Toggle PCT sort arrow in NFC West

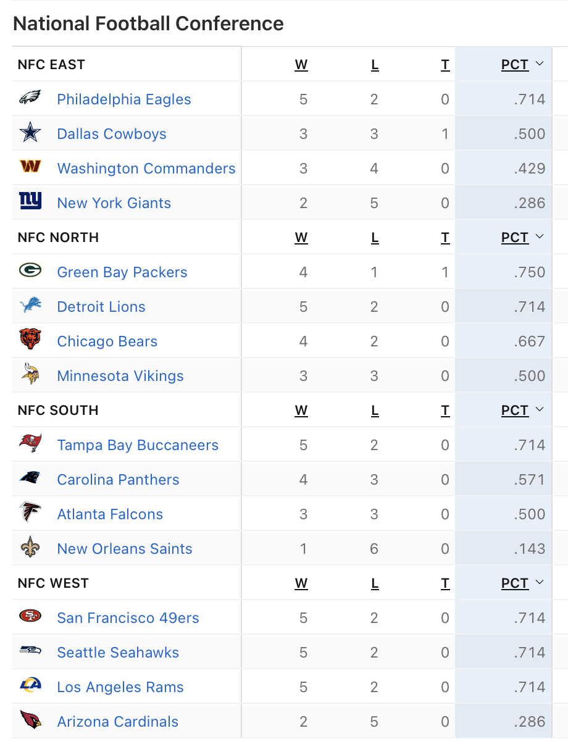click(540, 583)
